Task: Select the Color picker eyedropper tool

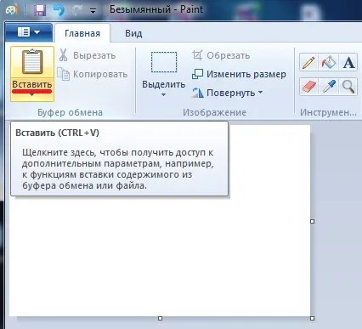Action: pos(329,87)
